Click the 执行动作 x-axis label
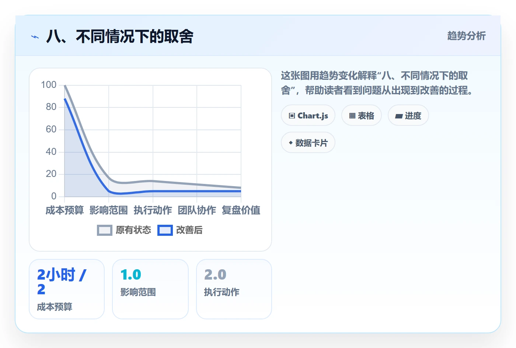 pyautogui.click(x=153, y=210)
